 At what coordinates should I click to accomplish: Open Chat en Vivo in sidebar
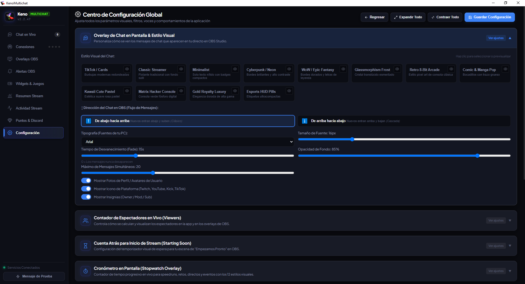(34, 34)
